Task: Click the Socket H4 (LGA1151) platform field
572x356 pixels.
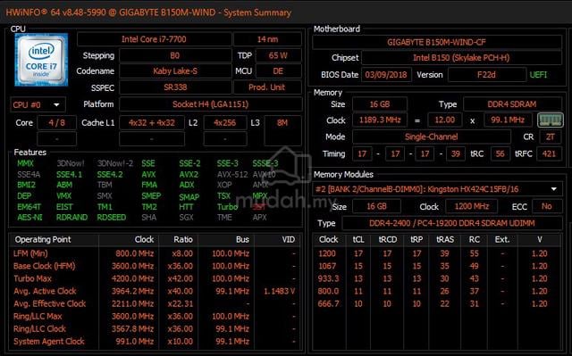Action: point(211,104)
